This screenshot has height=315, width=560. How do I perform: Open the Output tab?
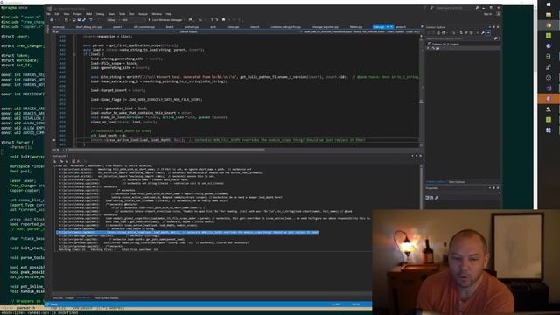coord(70,297)
